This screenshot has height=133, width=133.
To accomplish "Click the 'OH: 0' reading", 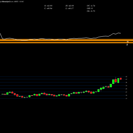I will pyautogui.click(x=90, y=9).
